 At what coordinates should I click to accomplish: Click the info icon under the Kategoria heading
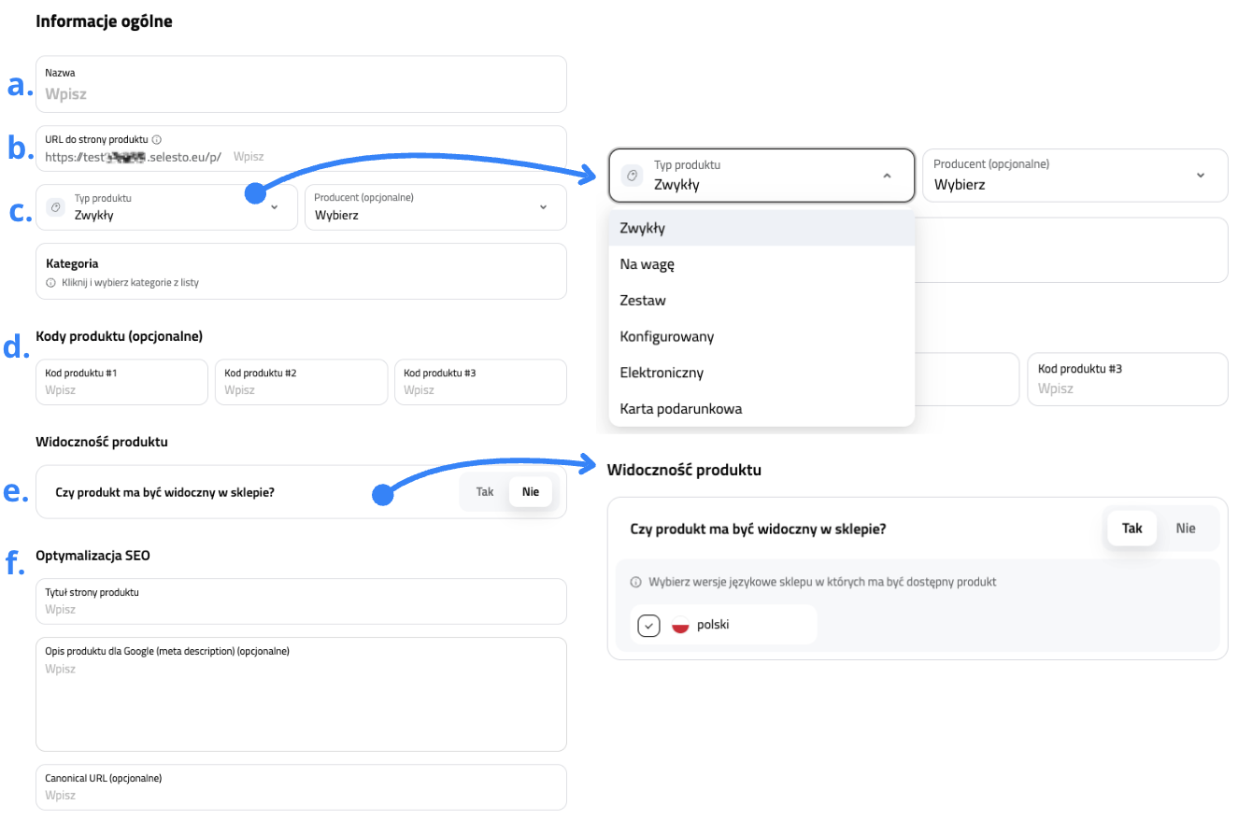[x=50, y=282]
